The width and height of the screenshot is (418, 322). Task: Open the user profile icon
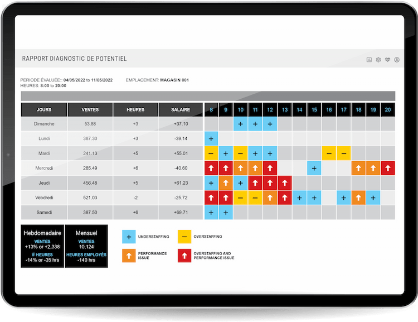pyautogui.click(x=397, y=60)
